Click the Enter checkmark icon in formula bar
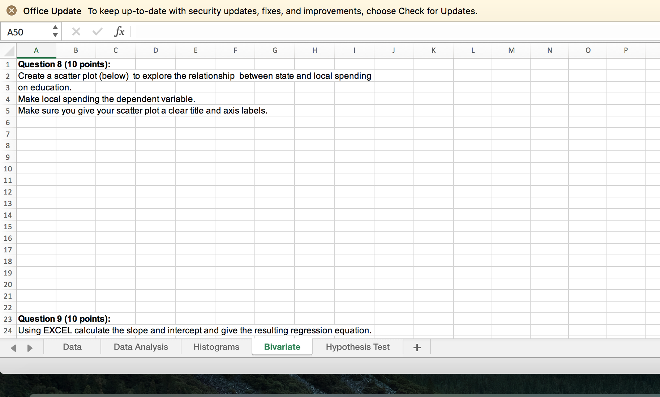Image resolution: width=660 pixels, height=397 pixels. point(97,31)
